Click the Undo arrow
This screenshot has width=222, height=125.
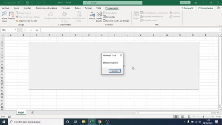click(x=32, y=3)
